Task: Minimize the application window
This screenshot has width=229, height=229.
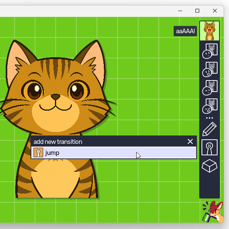Action: click(x=179, y=11)
